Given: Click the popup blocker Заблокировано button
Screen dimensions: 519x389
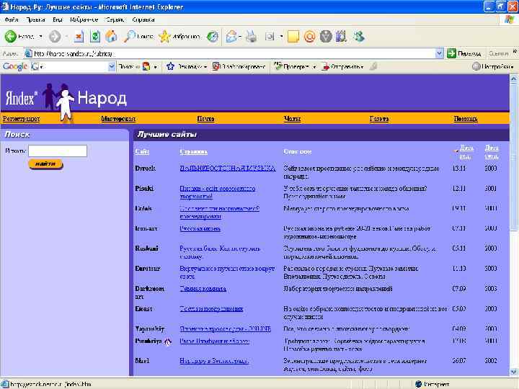Looking at the screenshot, I should pyautogui.click(x=239, y=66).
